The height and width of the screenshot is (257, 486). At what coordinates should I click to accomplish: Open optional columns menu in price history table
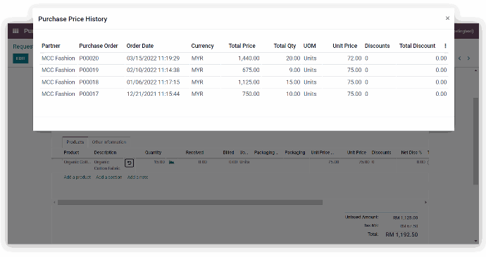[x=445, y=46]
